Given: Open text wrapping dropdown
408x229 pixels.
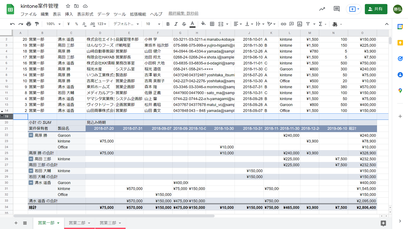Looking at the screenshot, I should [x=260, y=24].
